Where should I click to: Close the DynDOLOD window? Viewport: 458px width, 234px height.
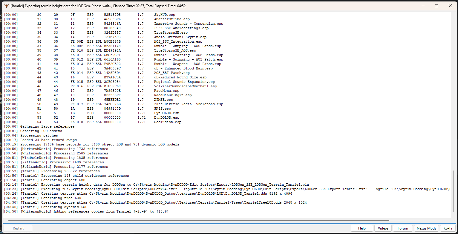(450, 6)
